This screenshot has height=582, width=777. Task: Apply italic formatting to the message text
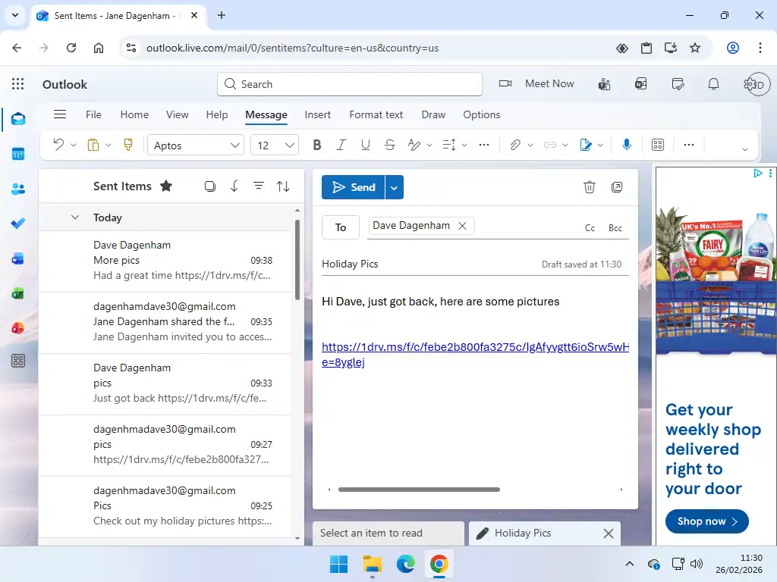pos(341,145)
